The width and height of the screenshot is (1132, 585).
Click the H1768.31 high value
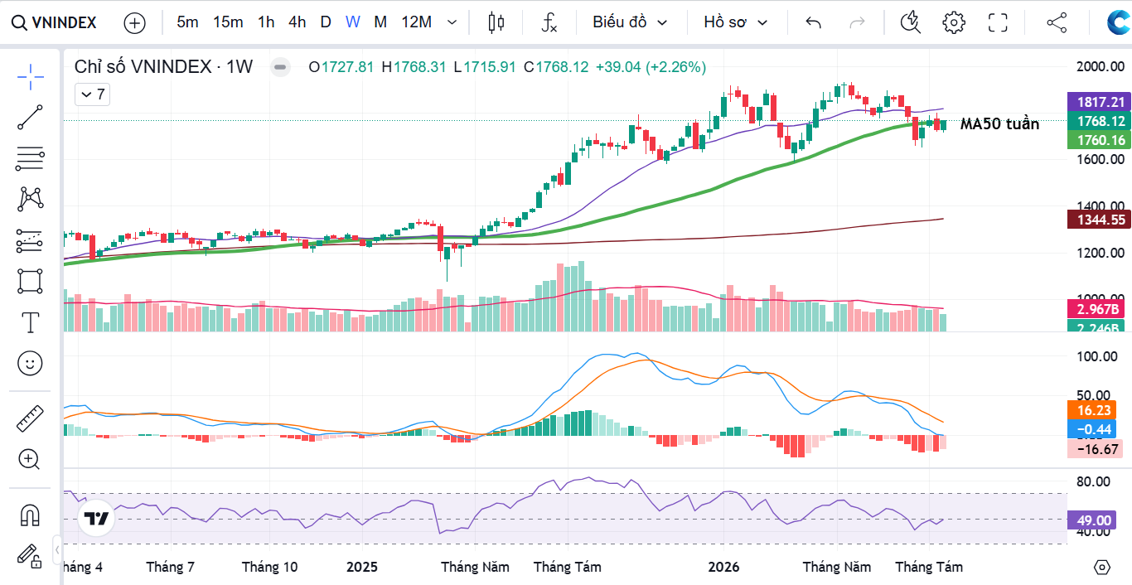(414, 67)
